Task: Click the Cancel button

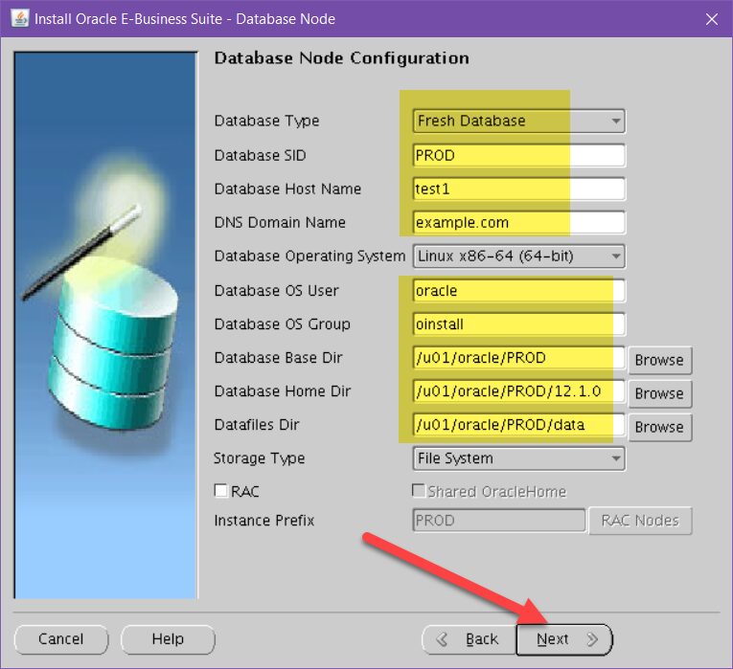Action: pos(61,639)
